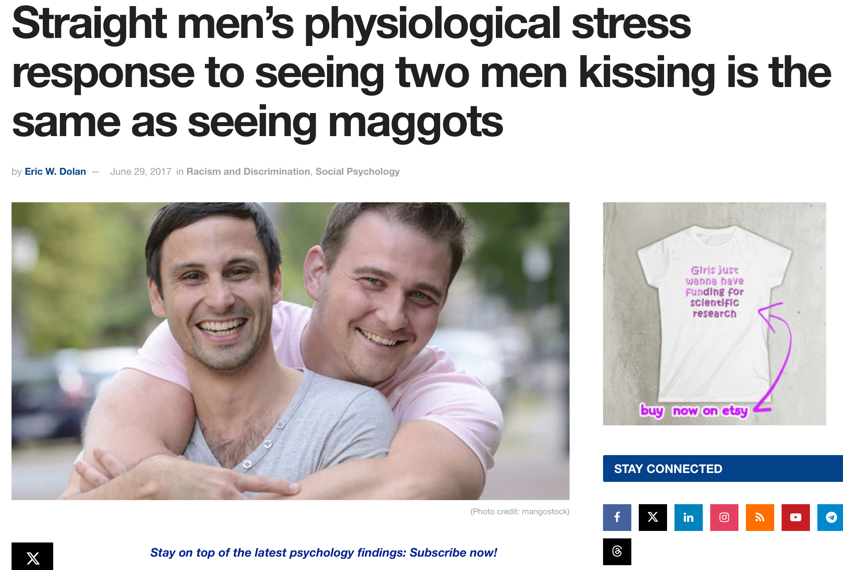Click the mangostock photo credit caption
Screen dimensions: 843x570
[x=520, y=512]
